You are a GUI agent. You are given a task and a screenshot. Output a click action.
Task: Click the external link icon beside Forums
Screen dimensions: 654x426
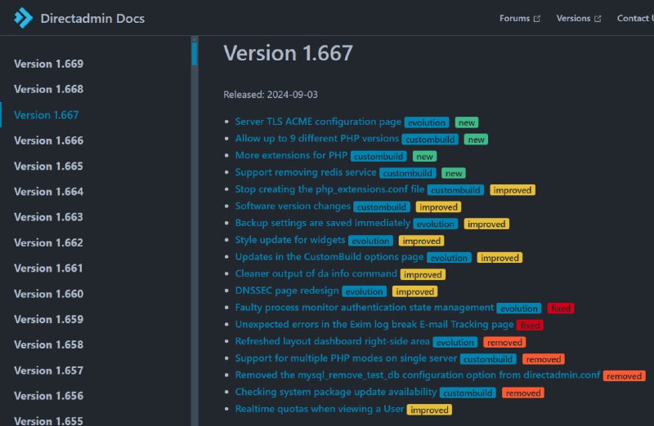[537, 19]
